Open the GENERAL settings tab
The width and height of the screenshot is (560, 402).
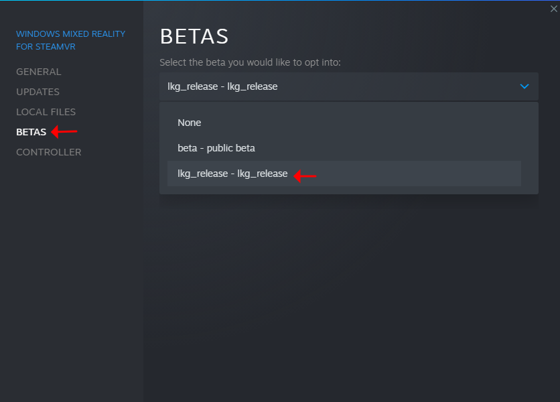point(38,72)
